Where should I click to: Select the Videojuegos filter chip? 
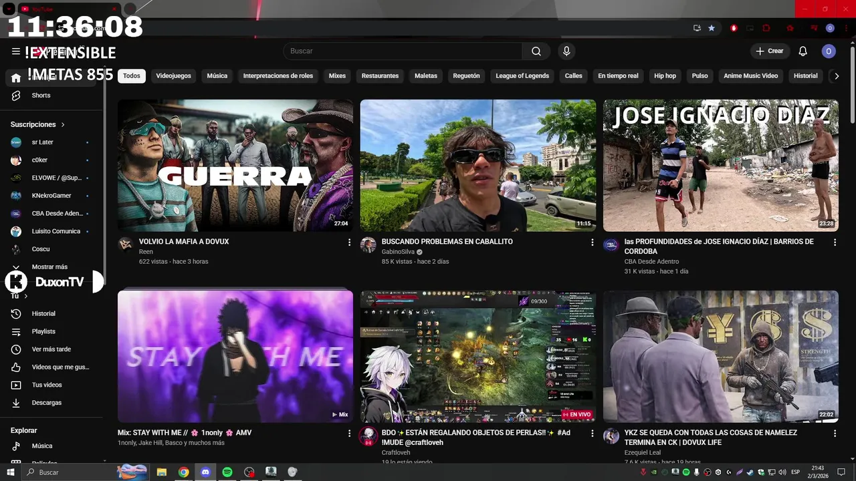click(x=174, y=76)
